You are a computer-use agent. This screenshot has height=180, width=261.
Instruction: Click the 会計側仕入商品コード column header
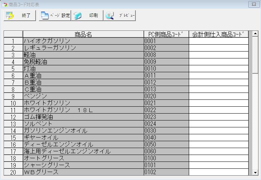click(x=219, y=34)
